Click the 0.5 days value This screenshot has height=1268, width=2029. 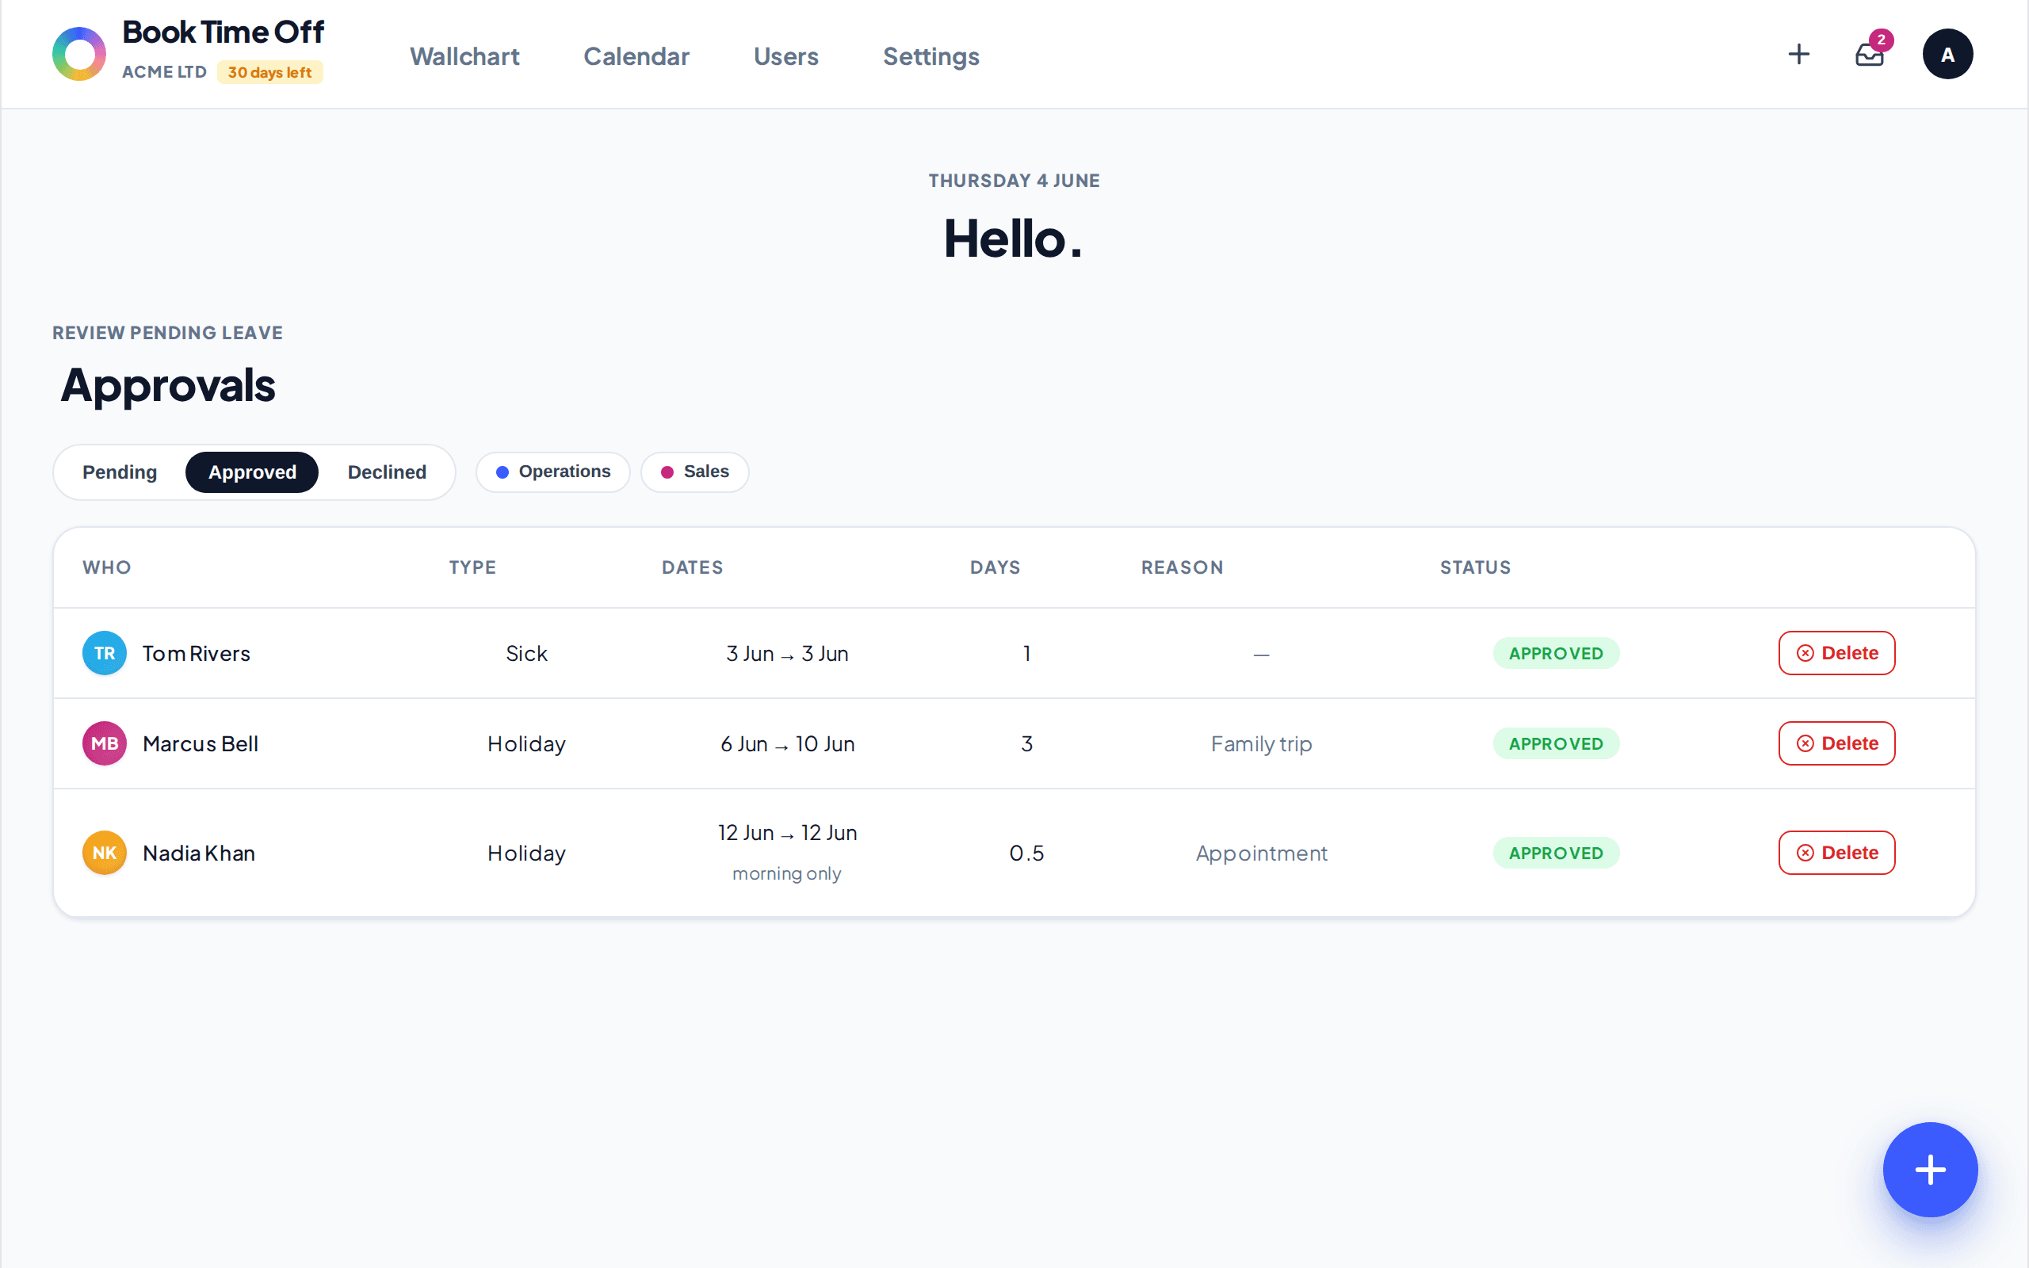[1026, 853]
